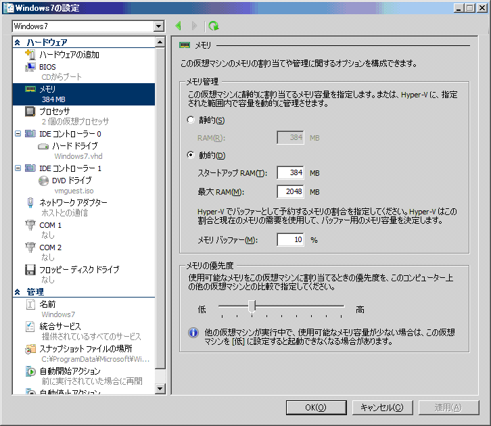The height and width of the screenshot is (426, 491).
Task: Open the Windows7 virtual machine dropdown
Action: coord(159,26)
